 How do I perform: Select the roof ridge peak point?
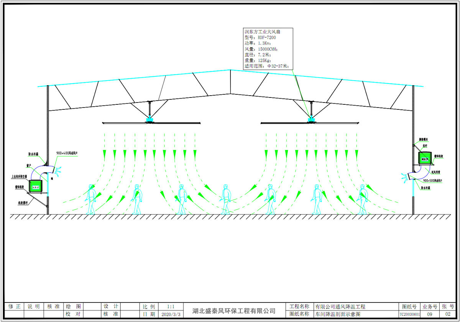click(230, 70)
